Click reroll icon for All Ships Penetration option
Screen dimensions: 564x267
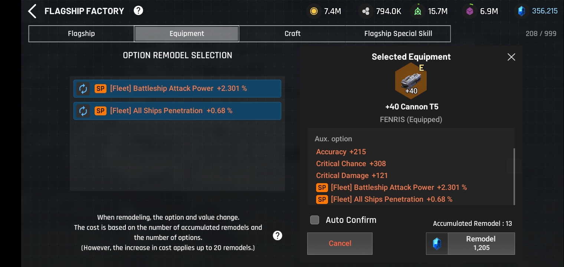83,111
